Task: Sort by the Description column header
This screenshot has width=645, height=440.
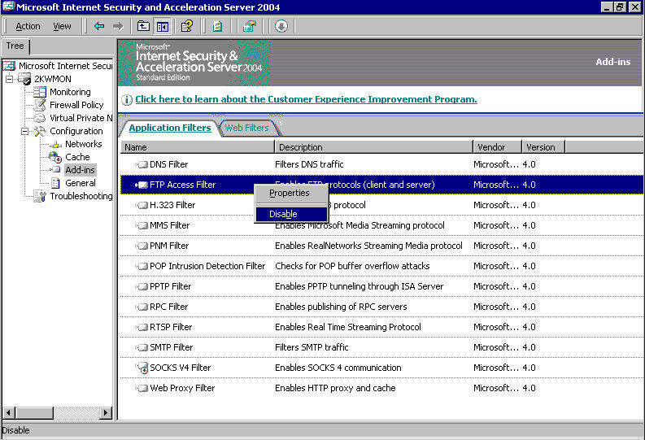Action: (374, 147)
